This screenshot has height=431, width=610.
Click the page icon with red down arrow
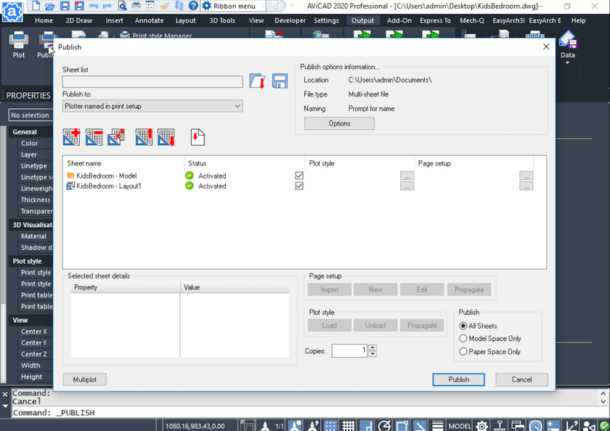(x=198, y=136)
